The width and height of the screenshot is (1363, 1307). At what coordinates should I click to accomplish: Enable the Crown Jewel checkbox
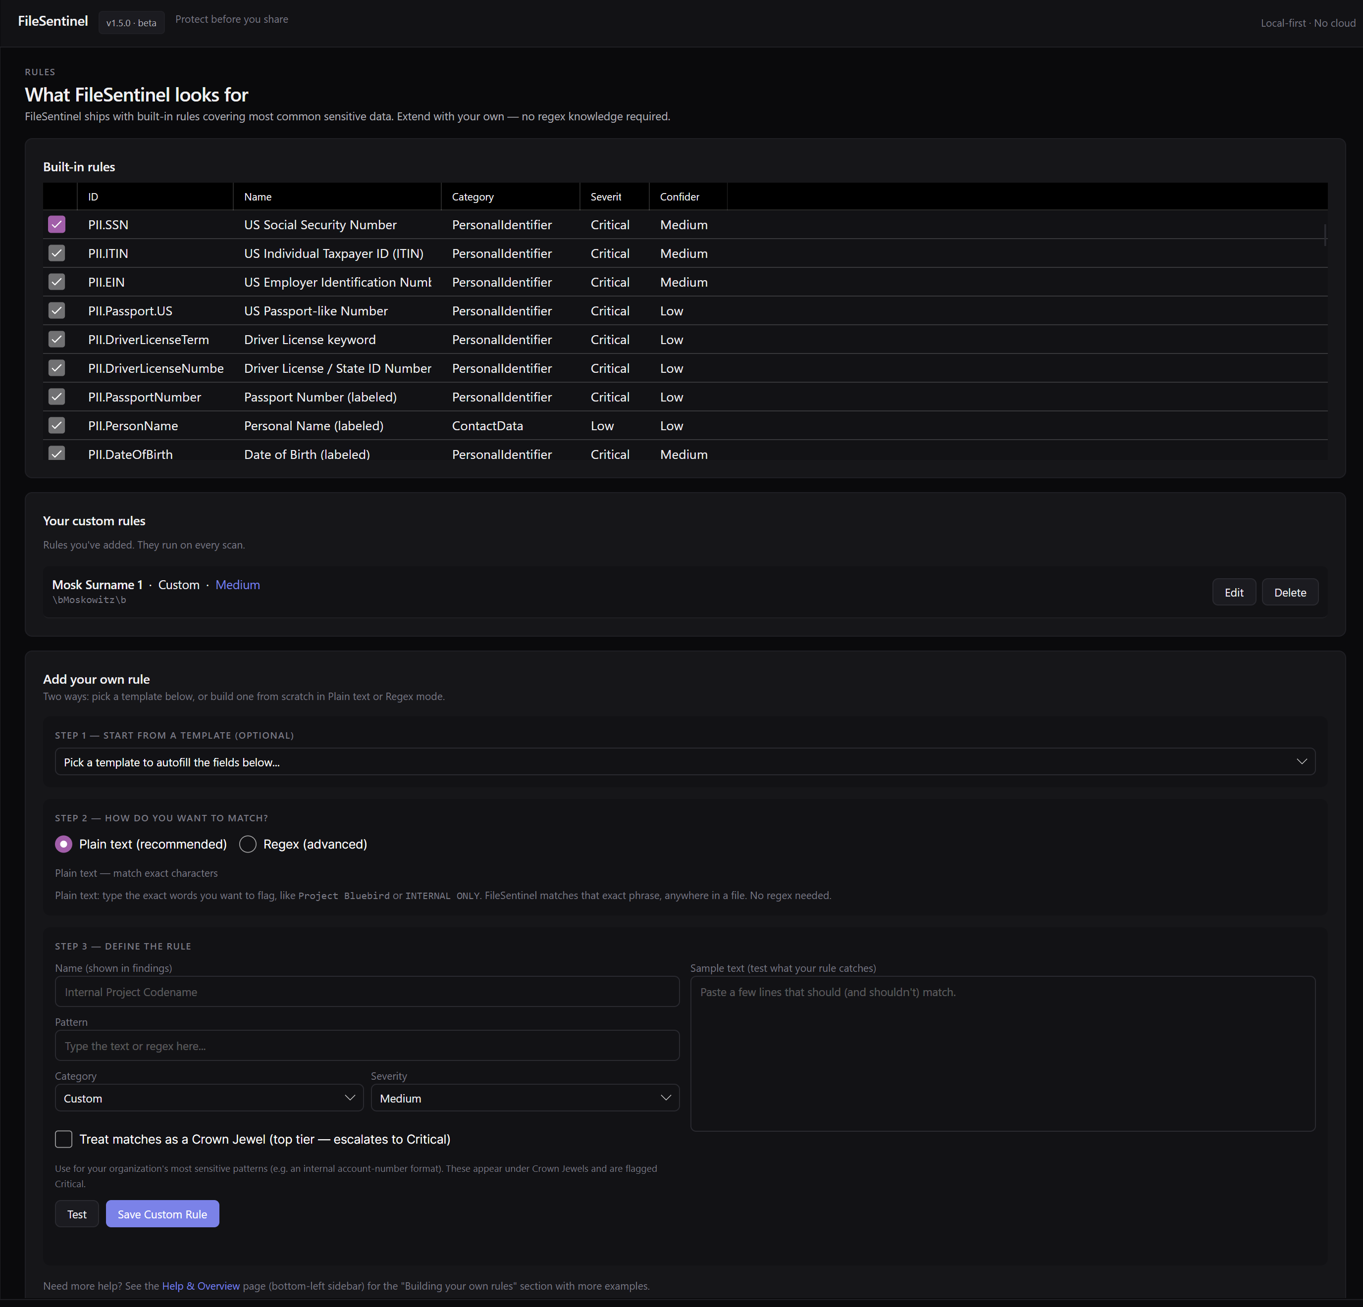click(63, 1139)
